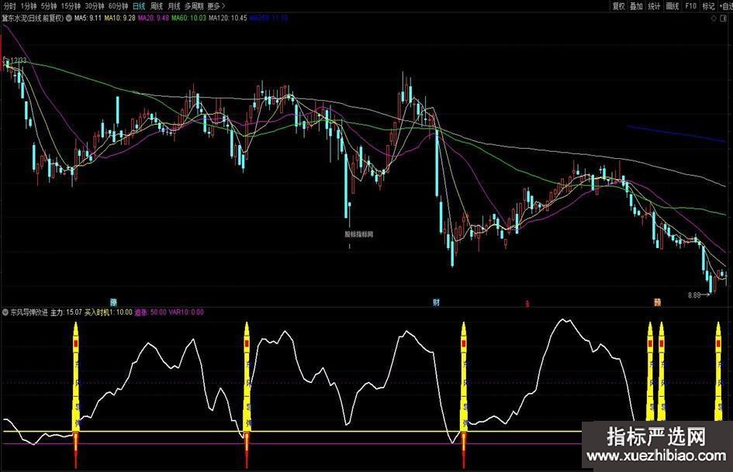Viewport: 733px width, 472px height.
Task: Click the 买入时机1: 10.00 value
Action: pos(108,312)
